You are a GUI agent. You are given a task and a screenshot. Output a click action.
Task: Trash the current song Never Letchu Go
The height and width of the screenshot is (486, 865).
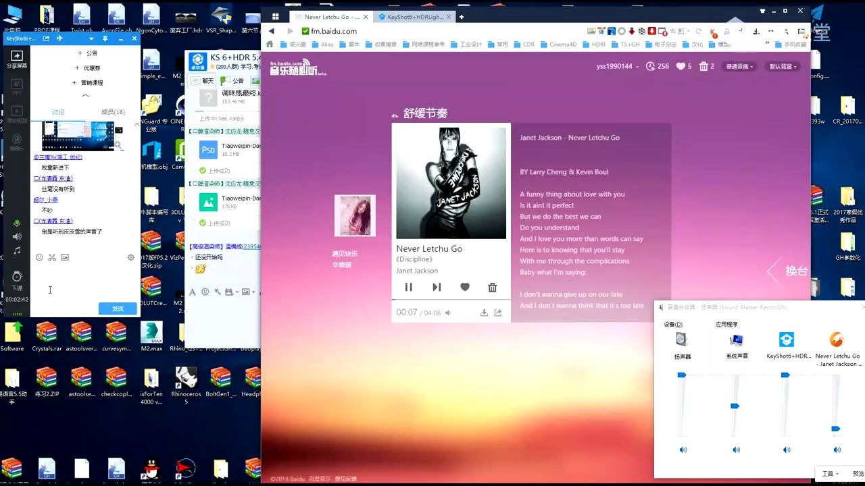(493, 288)
